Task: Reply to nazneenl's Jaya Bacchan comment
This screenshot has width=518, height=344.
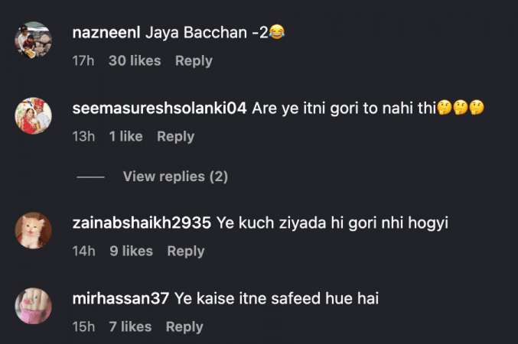Action: [194, 60]
